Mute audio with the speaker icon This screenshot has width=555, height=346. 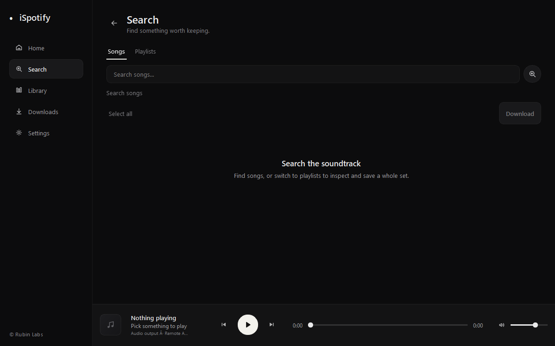click(501, 325)
